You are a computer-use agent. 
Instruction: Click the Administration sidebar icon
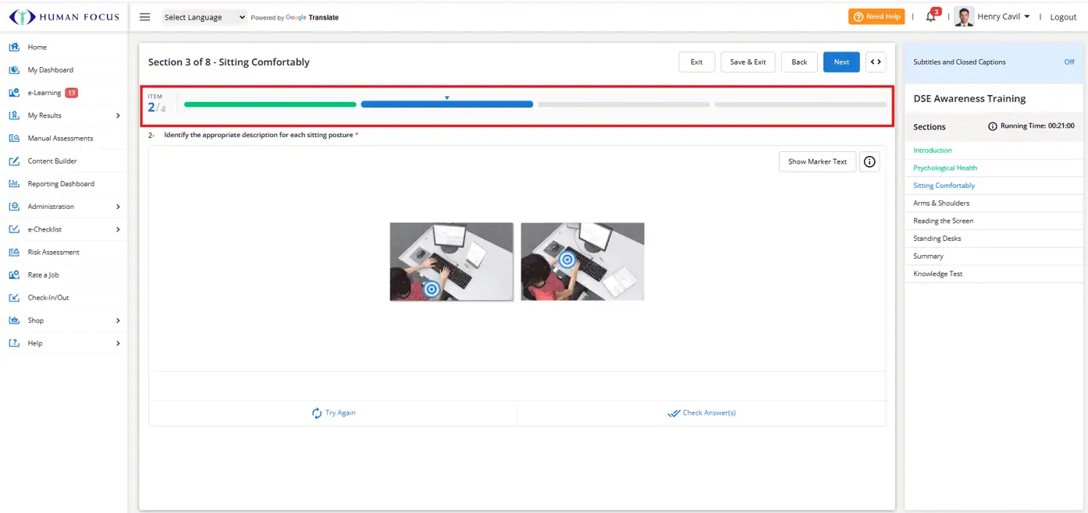pos(13,207)
